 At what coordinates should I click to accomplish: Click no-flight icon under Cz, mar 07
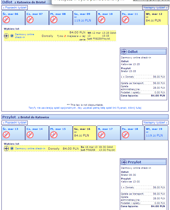pyautogui.click(x=30, y=20)
